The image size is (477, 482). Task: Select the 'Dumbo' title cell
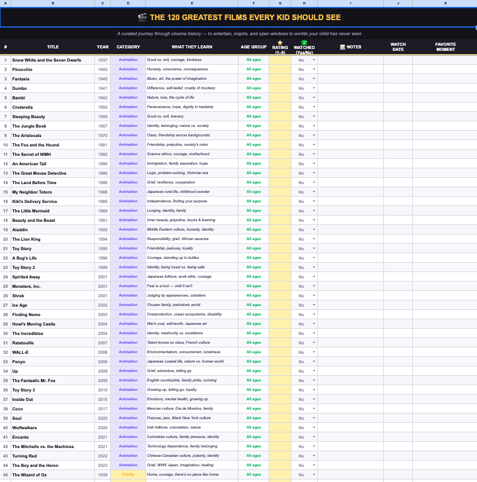tap(53, 88)
